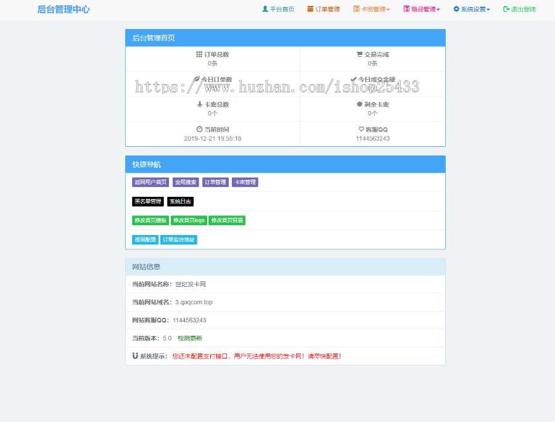555x422 pixels.
Task: Open 黑名单管理 black button
Action: pyautogui.click(x=148, y=202)
